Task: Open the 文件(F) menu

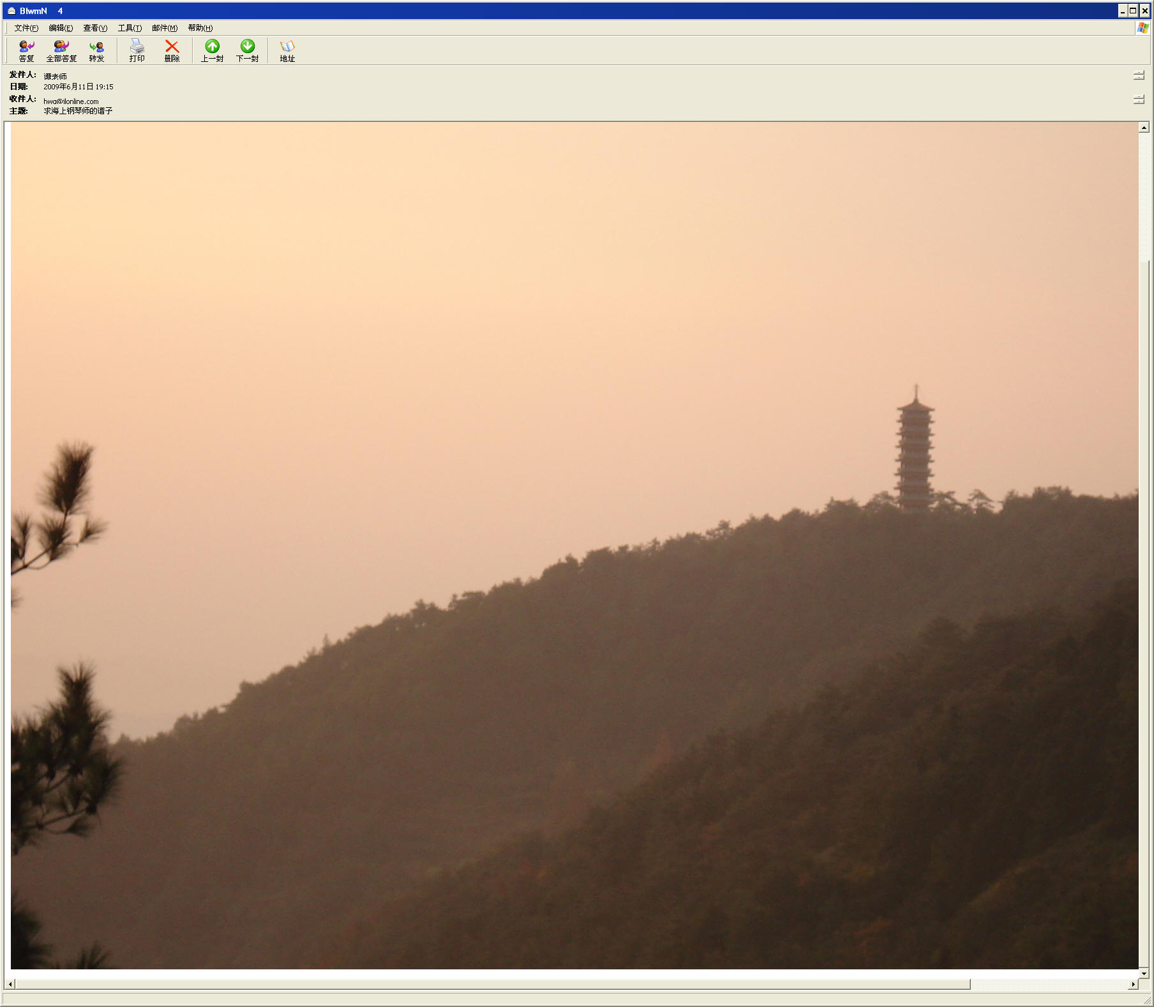Action: [x=26, y=28]
